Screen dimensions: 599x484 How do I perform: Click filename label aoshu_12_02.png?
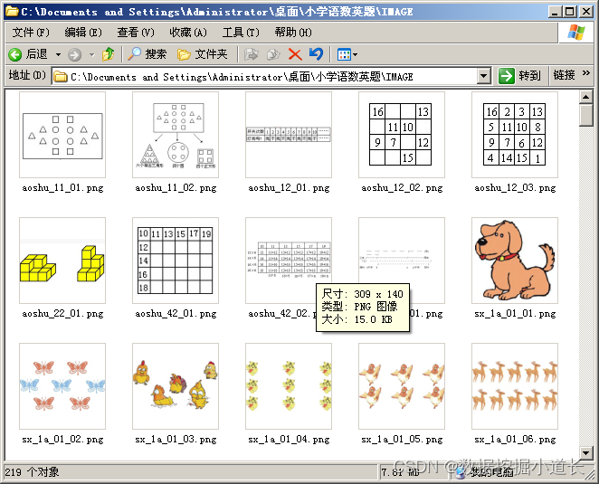click(402, 188)
